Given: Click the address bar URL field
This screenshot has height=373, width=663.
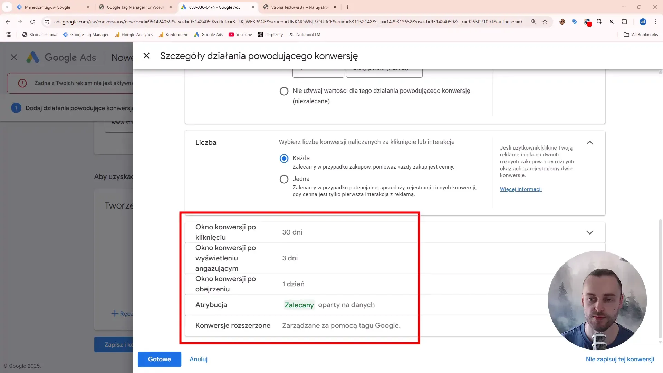Looking at the screenshot, I should click(x=288, y=22).
